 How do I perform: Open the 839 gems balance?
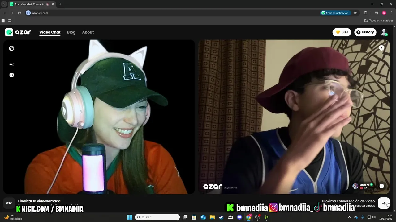(x=342, y=32)
